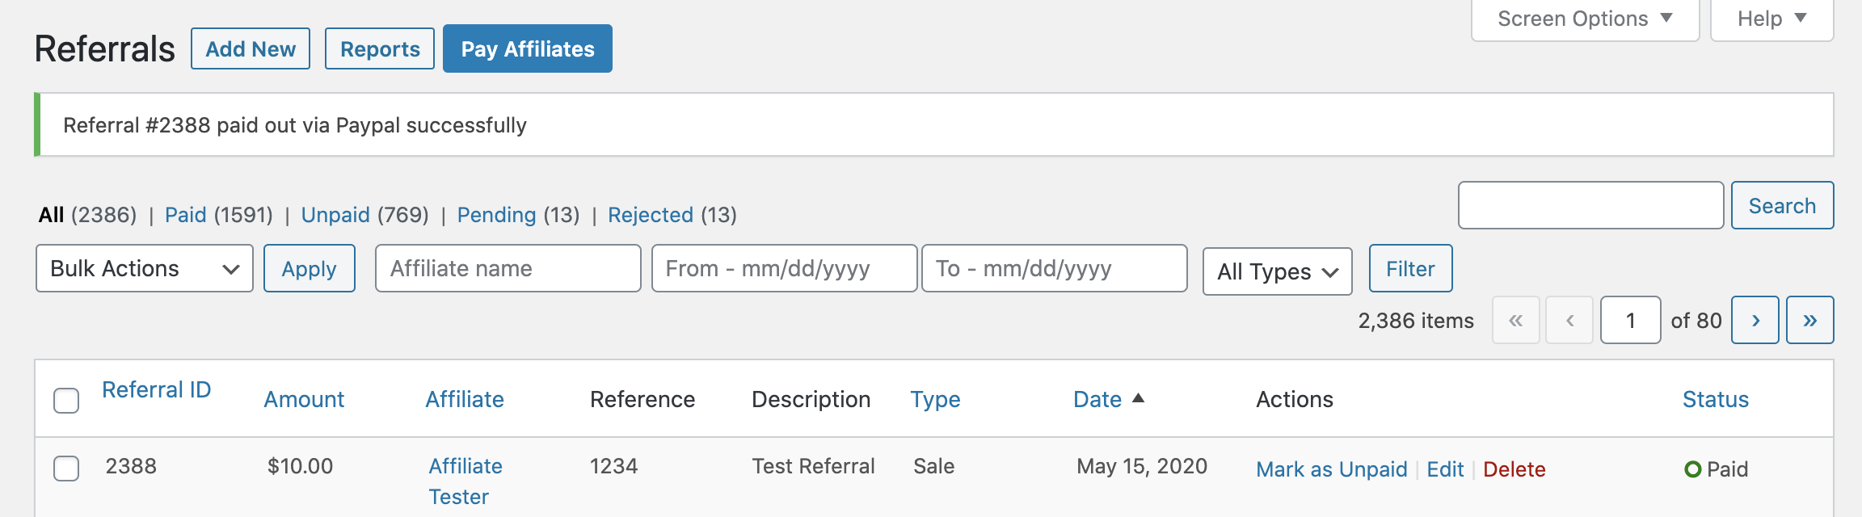Click Add New referral button

251,48
